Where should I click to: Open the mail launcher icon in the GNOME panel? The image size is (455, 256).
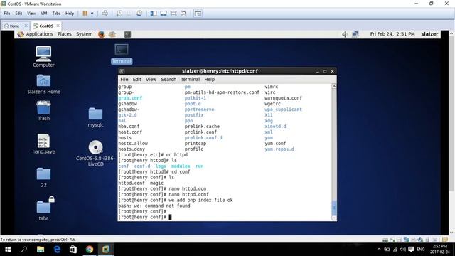[112, 34]
